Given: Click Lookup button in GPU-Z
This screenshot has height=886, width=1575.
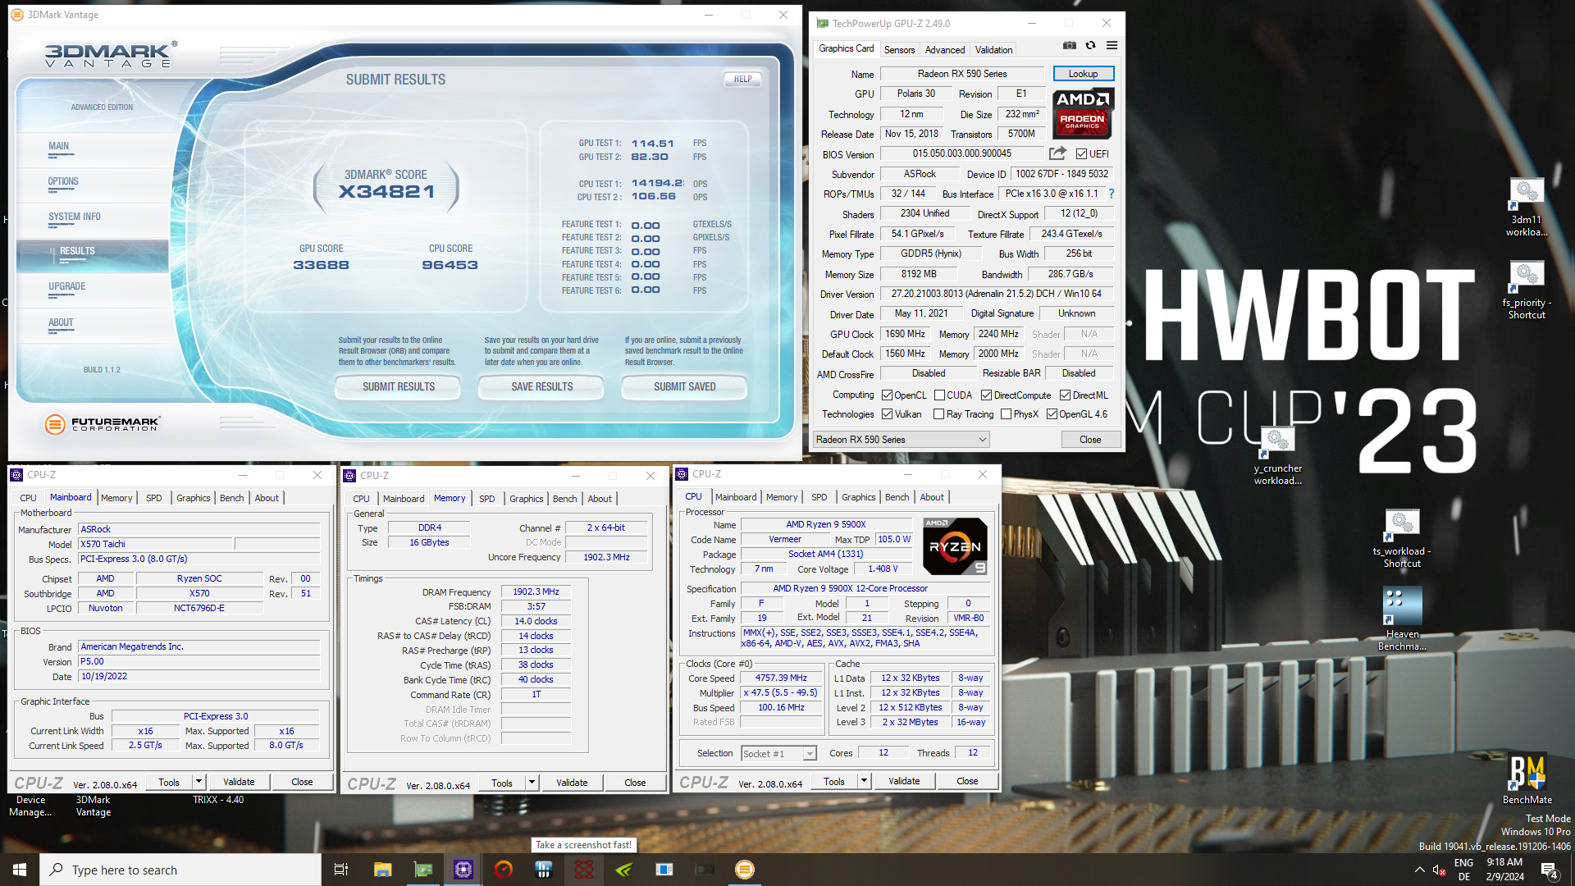Looking at the screenshot, I should [x=1083, y=74].
